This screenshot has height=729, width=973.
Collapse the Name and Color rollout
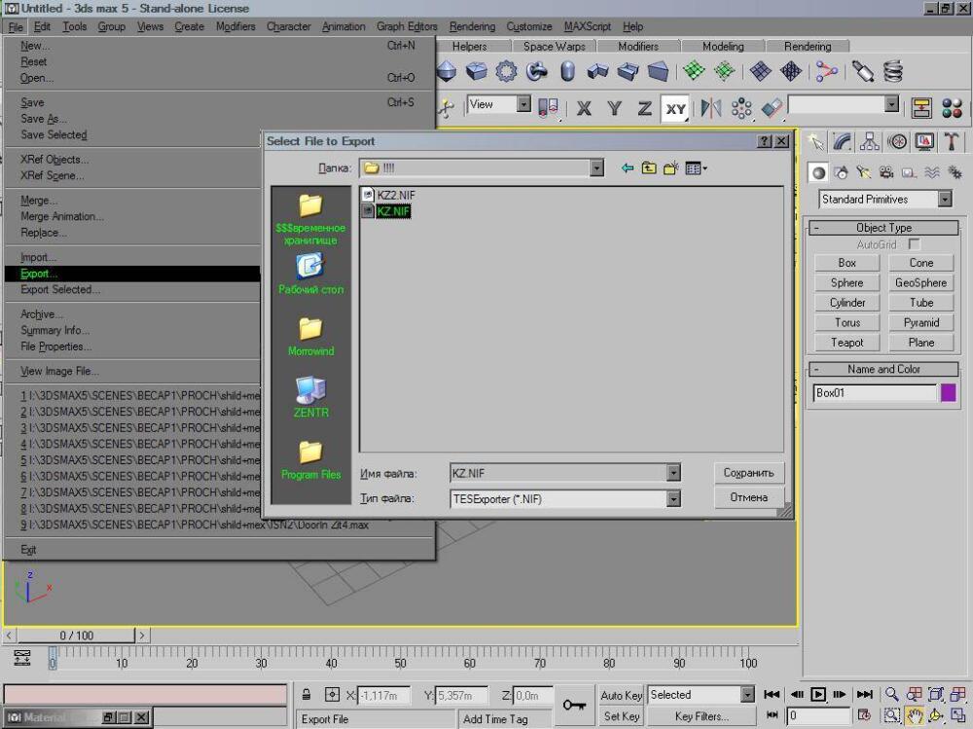(x=883, y=369)
